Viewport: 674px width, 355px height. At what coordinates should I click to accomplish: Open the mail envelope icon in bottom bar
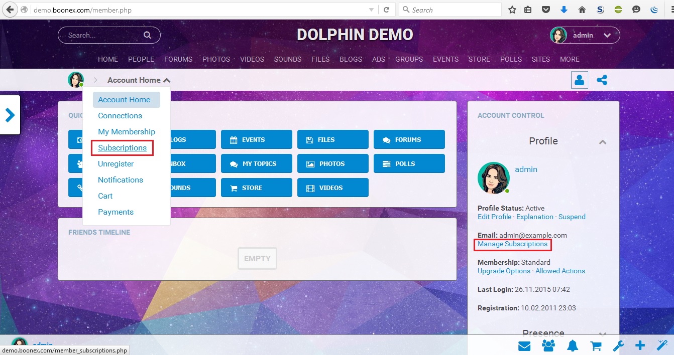(524, 345)
